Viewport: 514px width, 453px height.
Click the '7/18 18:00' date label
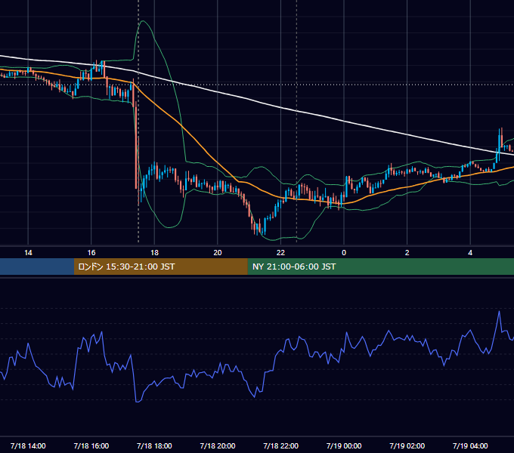click(154, 445)
